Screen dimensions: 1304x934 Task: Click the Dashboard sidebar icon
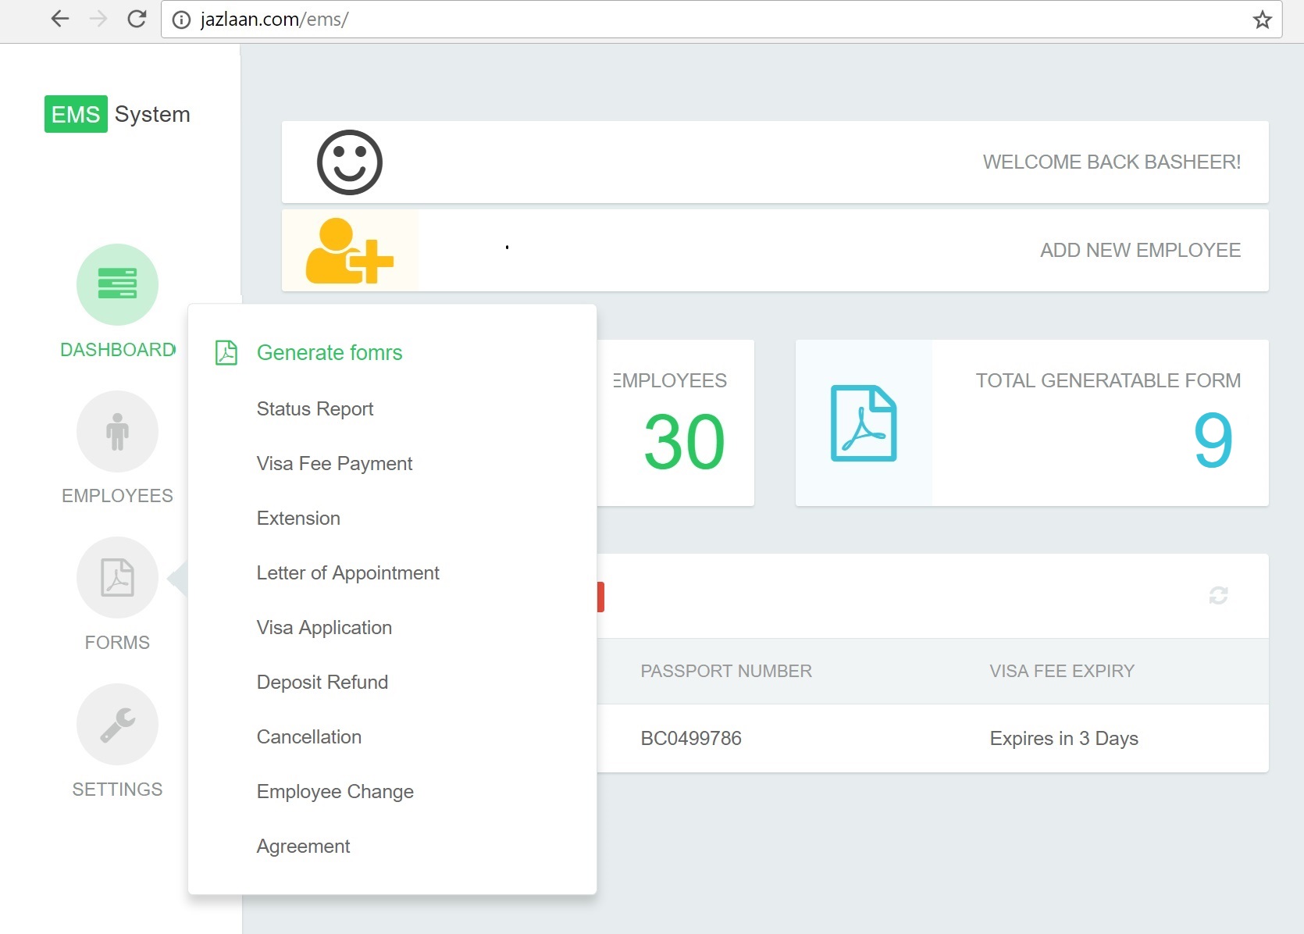117,284
